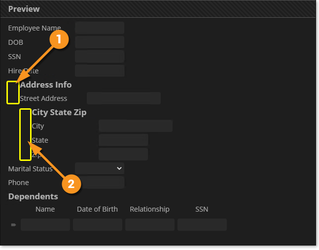Select the Hire Date input field
The image size is (319, 250).
point(100,71)
